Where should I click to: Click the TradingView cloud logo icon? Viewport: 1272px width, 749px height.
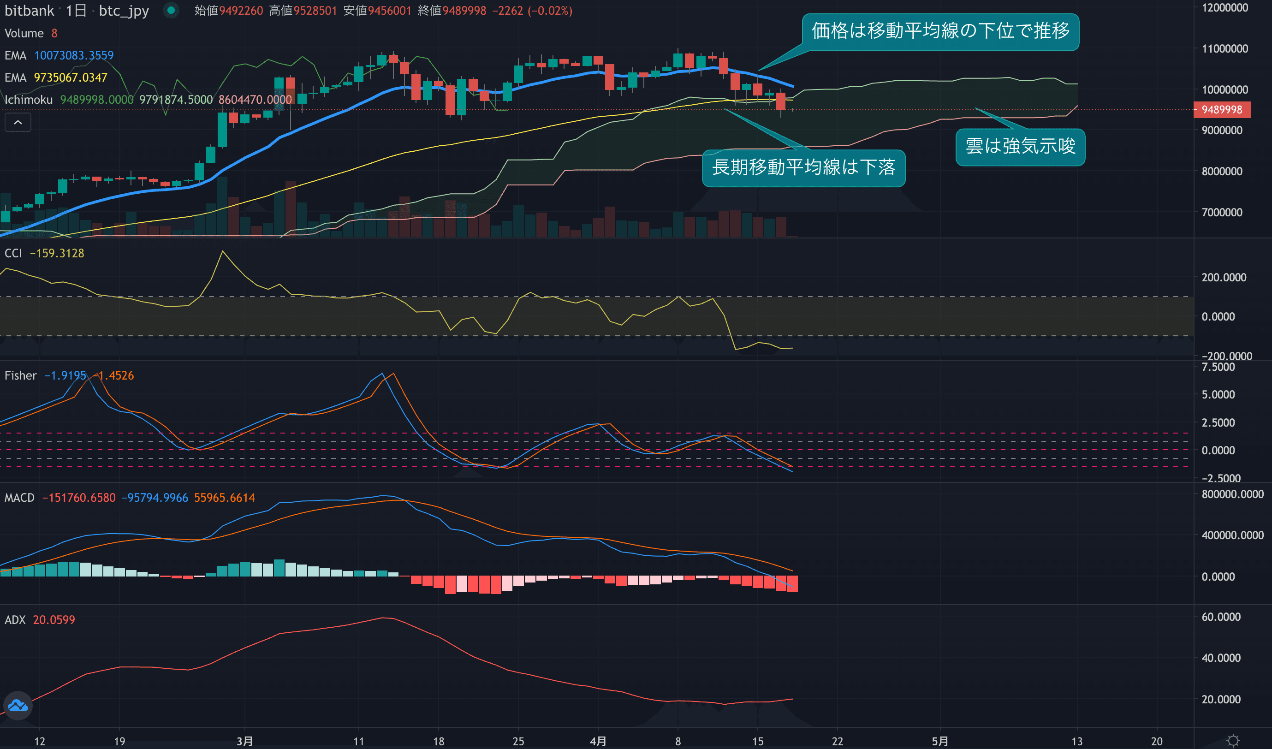(18, 705)
